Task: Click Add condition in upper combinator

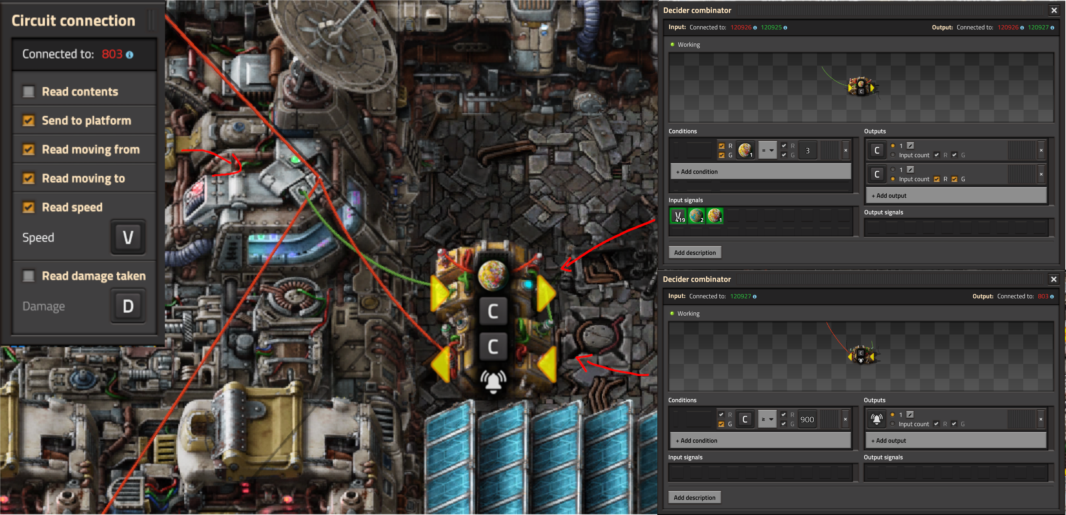Action: click(760, 172)
